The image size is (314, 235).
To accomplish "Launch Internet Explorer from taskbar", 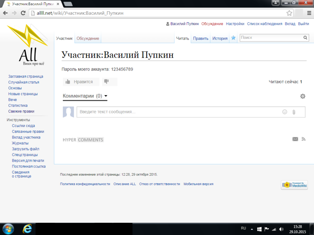I will (x=27, y=229).
